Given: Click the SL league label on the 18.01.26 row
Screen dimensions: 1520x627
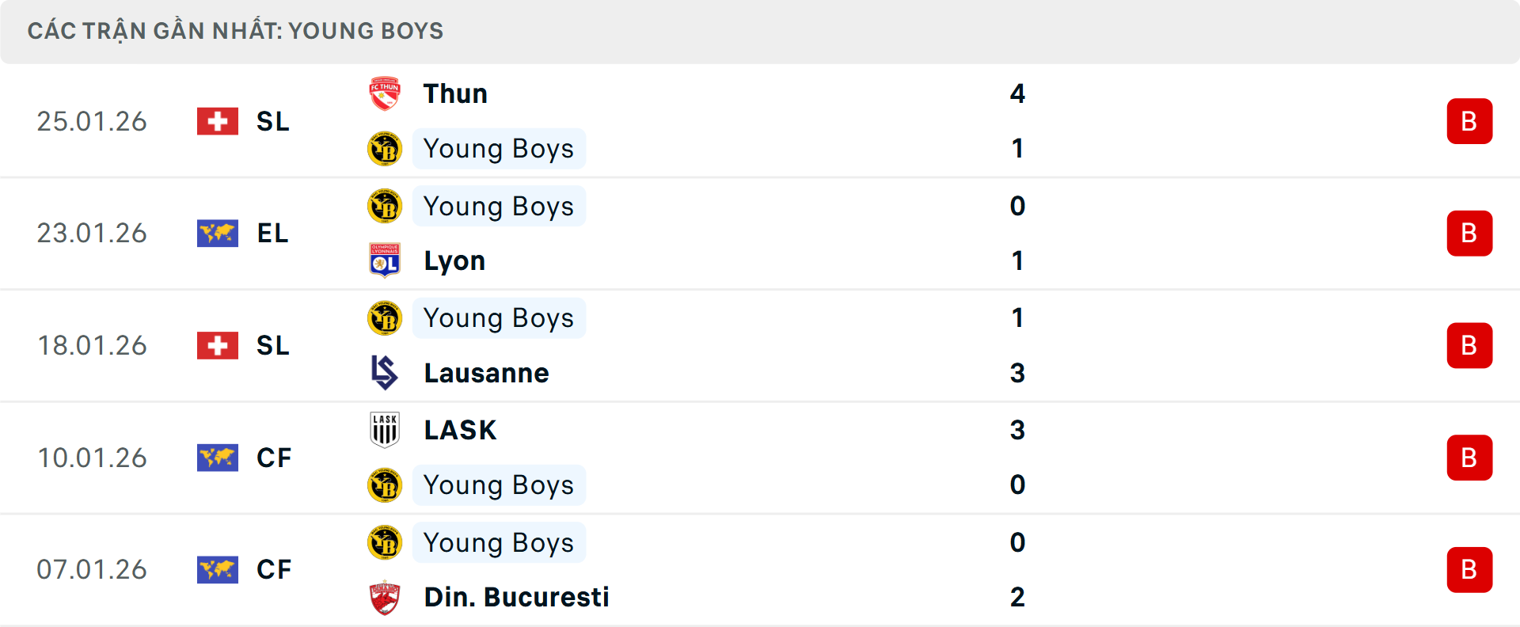Looking at the screenshot, I should click(x=273, y=345).
